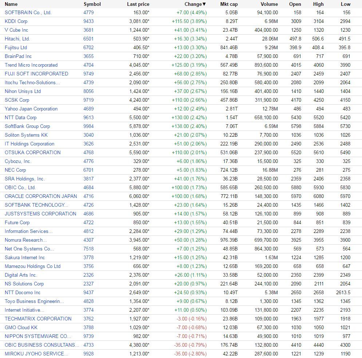
Task: Open NTT Docomo Inc link
Action: (x=22, y=293)
